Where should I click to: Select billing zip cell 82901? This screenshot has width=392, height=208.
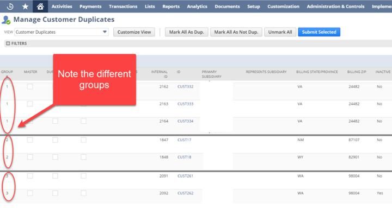[x=354, y=157]
